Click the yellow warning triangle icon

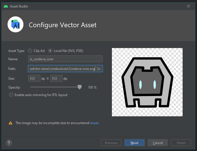pyautogui.click(x=10, y=123)
